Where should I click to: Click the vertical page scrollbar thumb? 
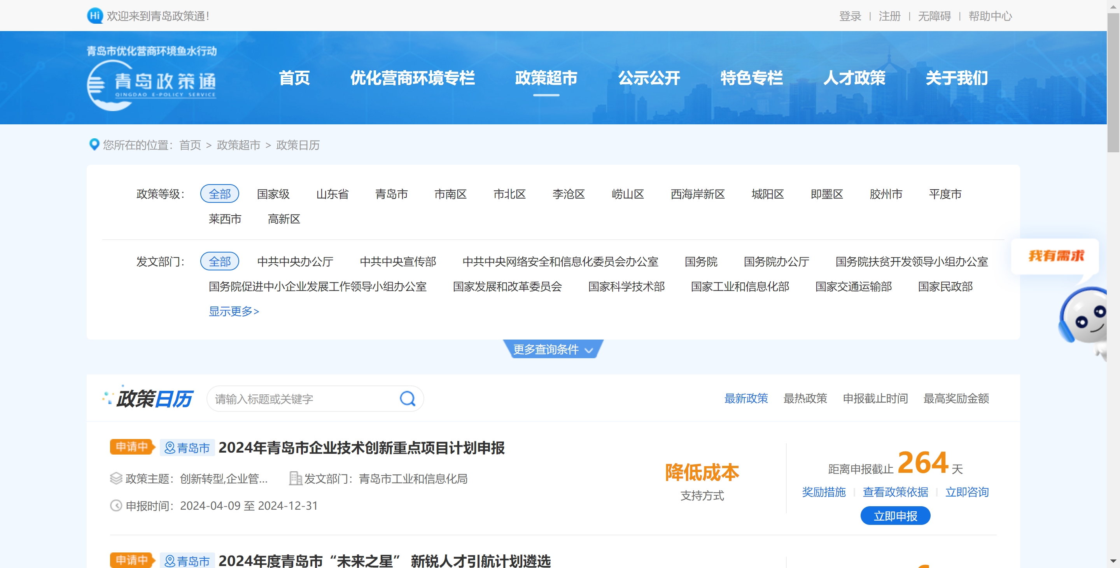click(x=1113, y=82)
